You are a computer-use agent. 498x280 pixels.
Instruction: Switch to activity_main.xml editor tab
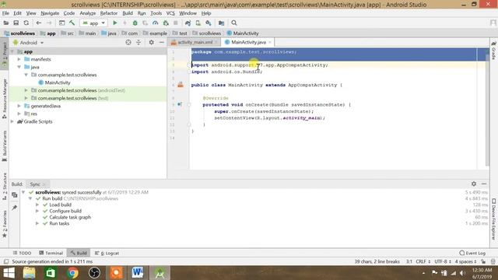(195, 42)
